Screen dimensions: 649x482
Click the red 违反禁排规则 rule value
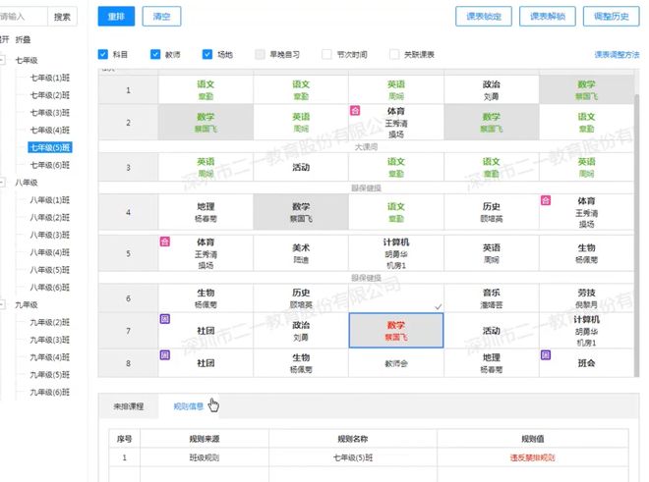pos(532,457)
